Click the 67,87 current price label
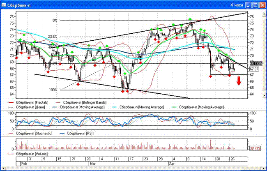Viewport: 267px width, 171px height. point(254,69)
